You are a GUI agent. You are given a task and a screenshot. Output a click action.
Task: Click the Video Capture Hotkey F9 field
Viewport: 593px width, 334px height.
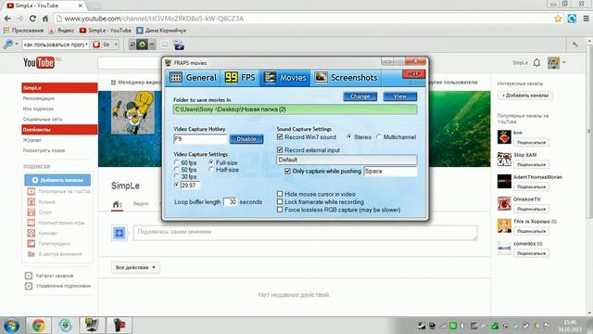pyautogui.click(x=200, y=139)
